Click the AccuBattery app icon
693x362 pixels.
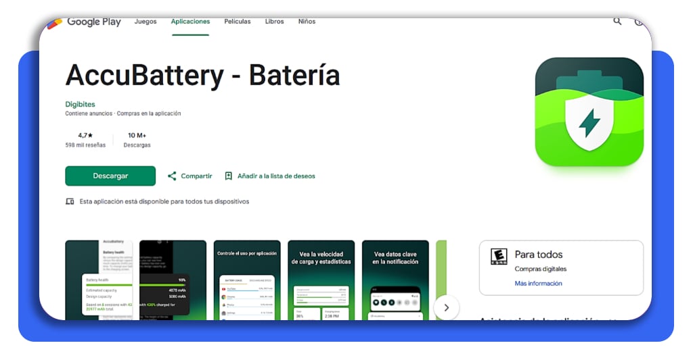click(x=589, y=111)
